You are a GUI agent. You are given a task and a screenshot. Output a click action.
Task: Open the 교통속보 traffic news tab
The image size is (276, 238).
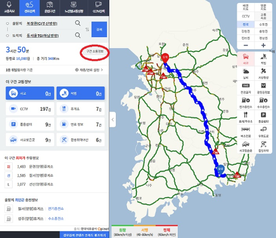[9, 8]
